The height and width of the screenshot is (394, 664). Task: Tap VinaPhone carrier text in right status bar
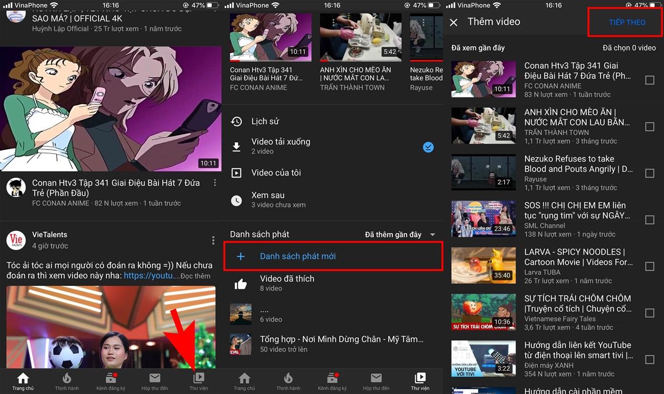pyautogui.click(x=474, y=5)
